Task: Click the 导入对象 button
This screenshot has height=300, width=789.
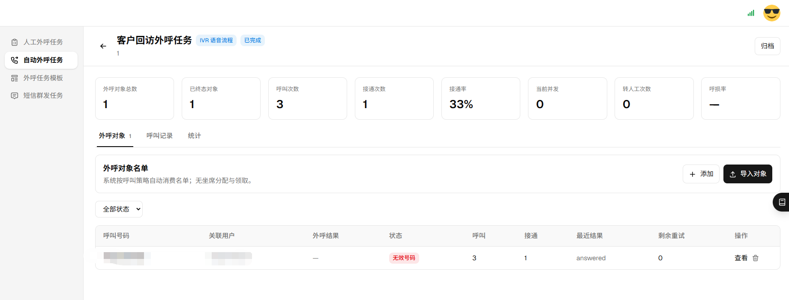Action: (748, 174)
